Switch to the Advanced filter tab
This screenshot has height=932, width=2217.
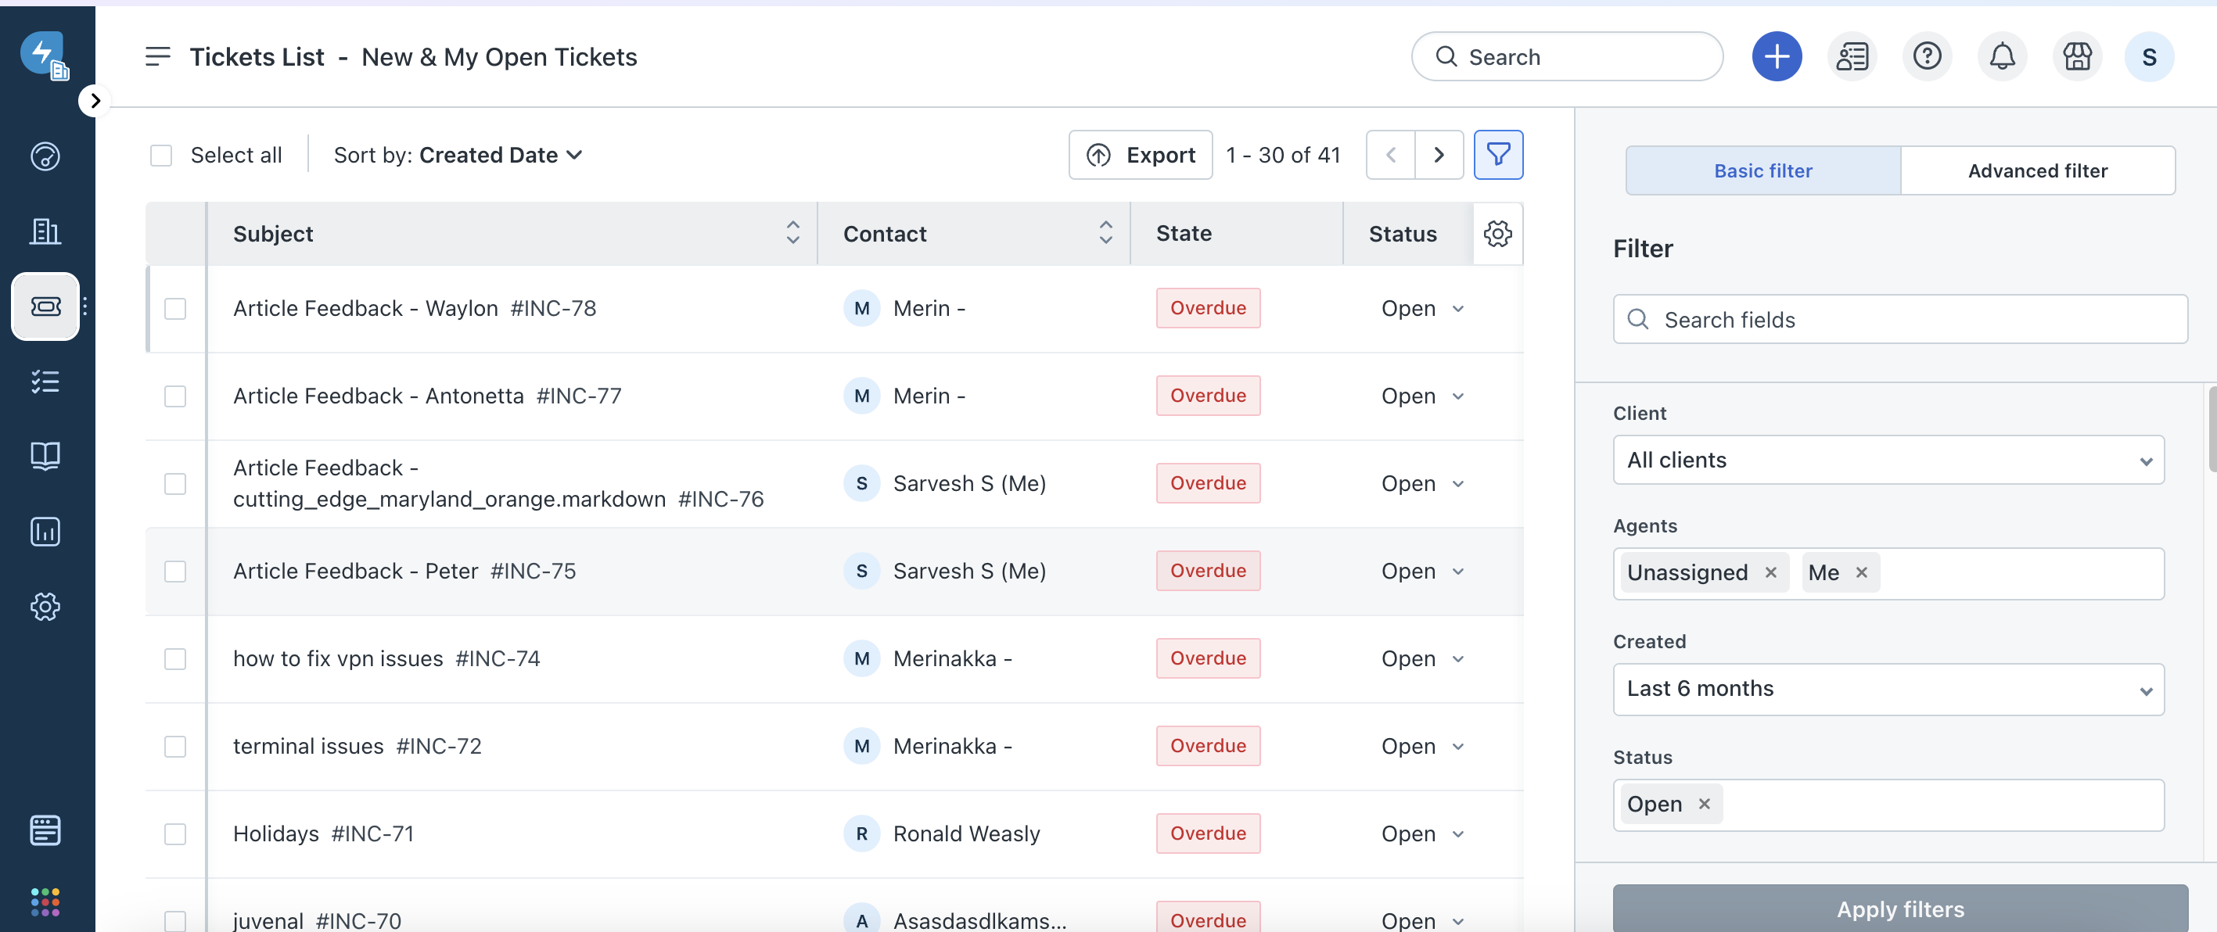click(2037, 171)
